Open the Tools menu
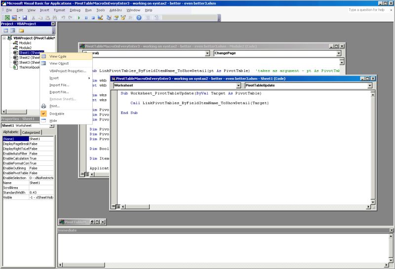This screenshot has width=395, height=269. [x=101, y=10]
